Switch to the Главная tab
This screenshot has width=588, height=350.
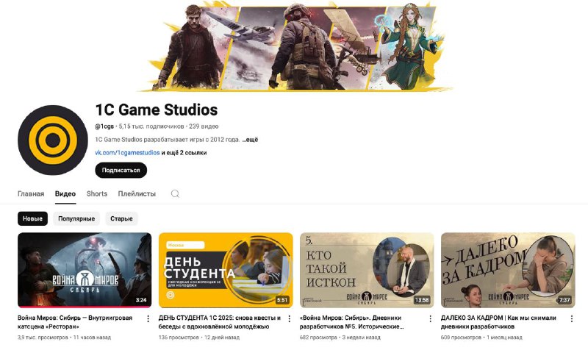pyautogui.click(x=31, y=194)
